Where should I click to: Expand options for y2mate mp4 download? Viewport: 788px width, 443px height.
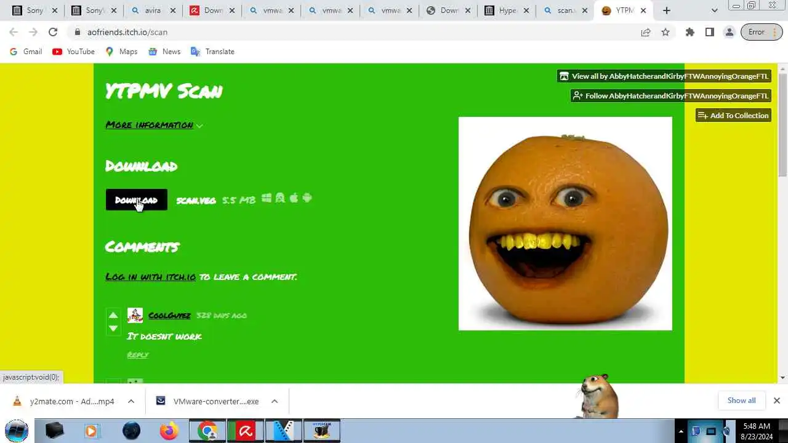tap(131, 401)
